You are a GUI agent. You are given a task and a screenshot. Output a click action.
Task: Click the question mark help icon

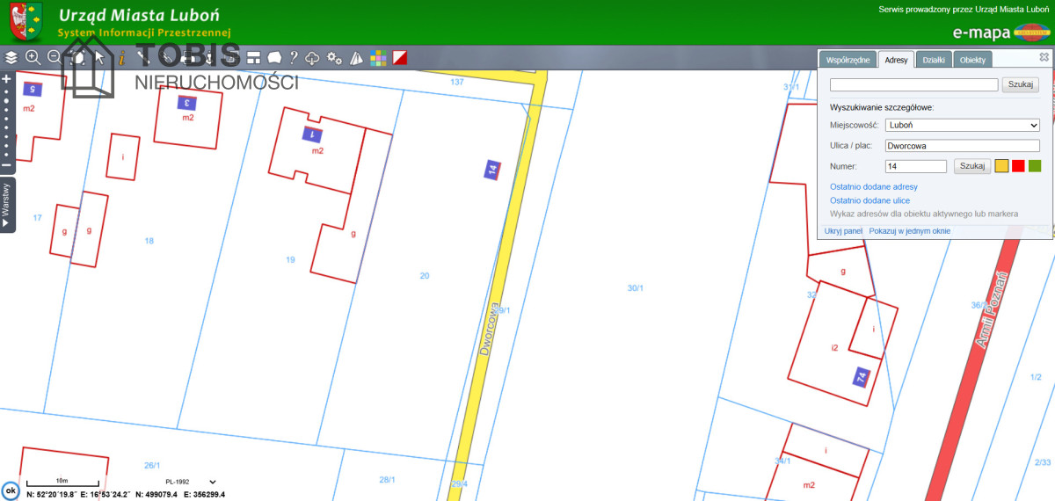point(295,58)
